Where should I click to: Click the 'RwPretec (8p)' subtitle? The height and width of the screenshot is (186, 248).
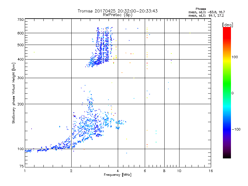coord(117,15)
